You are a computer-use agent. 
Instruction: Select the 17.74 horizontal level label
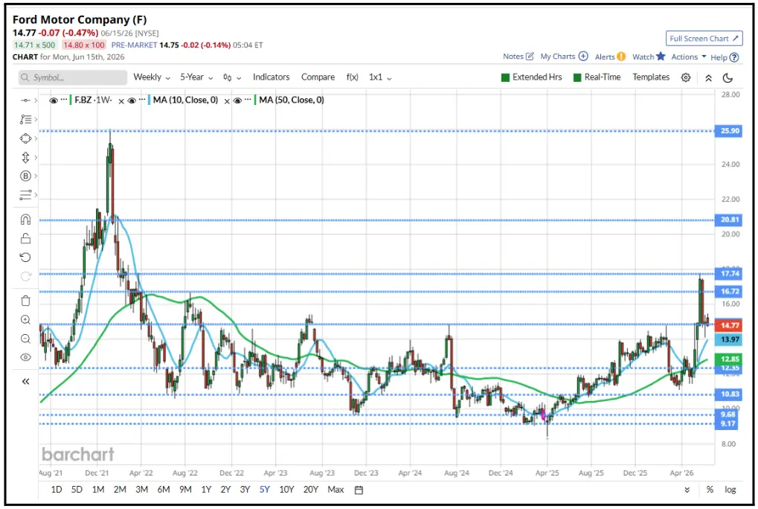coord(728,274)
